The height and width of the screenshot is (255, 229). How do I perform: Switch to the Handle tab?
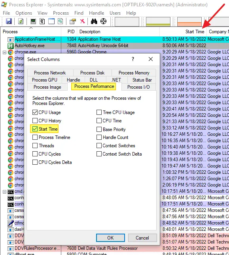click(x=74, y=80)
